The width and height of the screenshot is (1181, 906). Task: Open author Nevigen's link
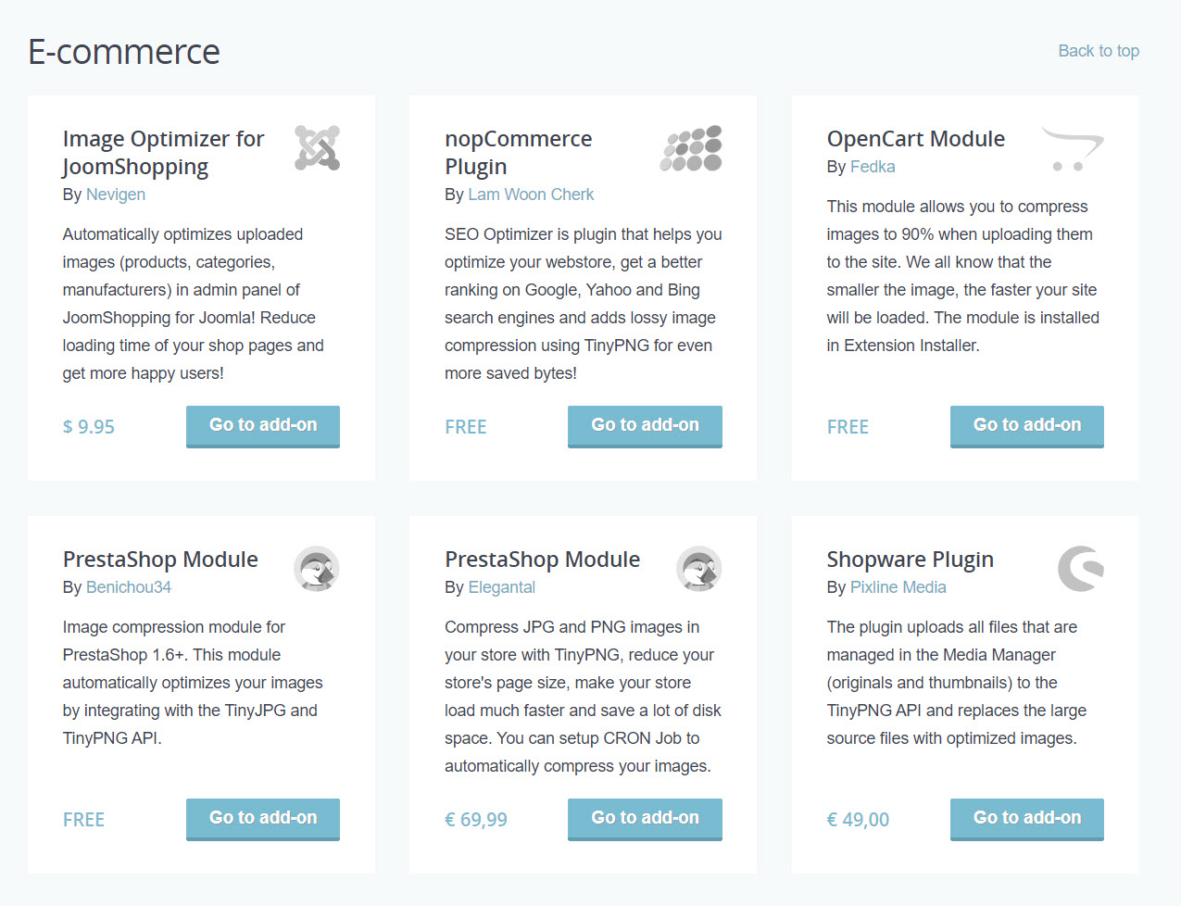click(116, 195)
